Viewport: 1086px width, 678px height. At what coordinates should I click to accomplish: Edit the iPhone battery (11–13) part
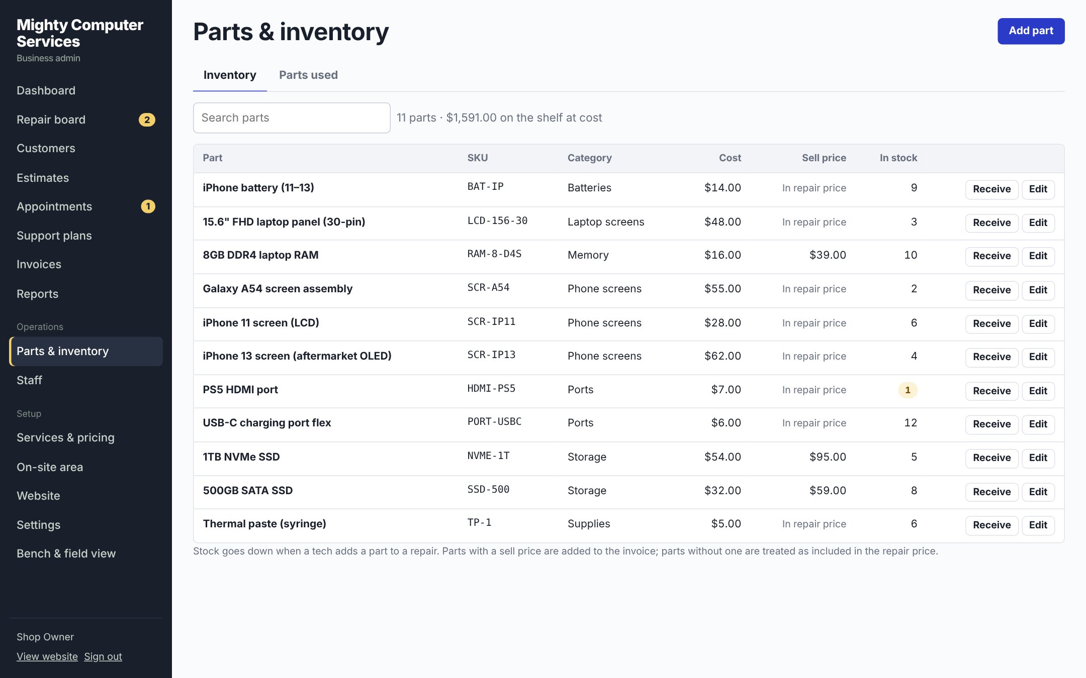coord(1038,189)
